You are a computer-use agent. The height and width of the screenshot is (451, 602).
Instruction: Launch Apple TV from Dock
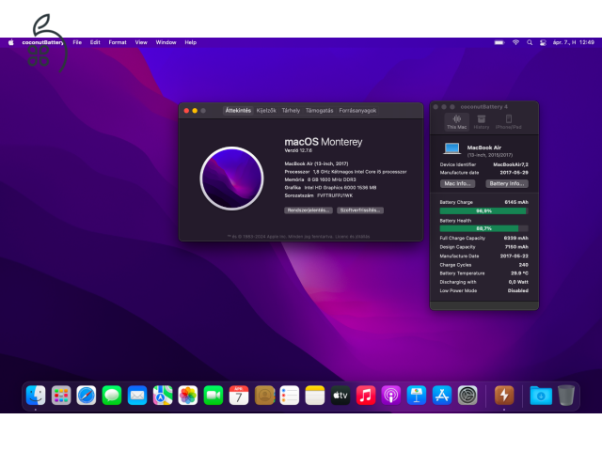tap(341, 396)
